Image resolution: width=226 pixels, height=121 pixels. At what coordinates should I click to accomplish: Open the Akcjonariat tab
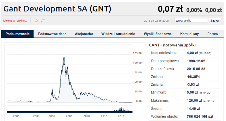point(84,34)
